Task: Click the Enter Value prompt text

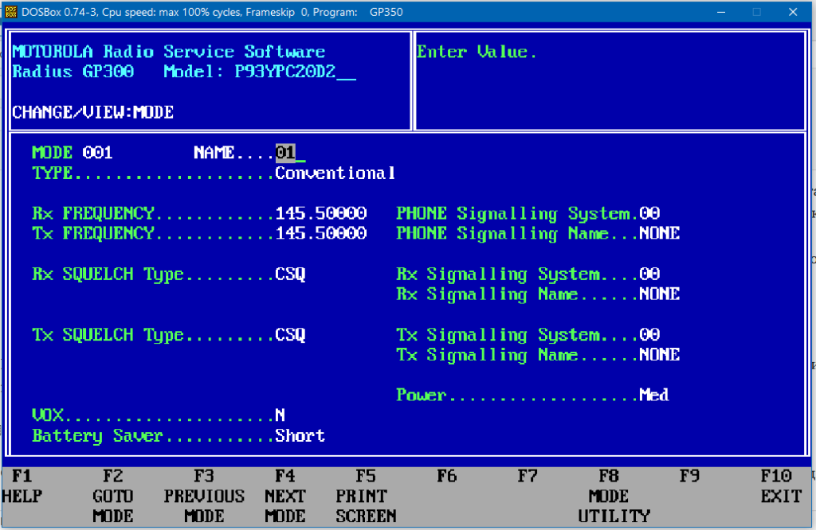Action: tap(477, 52)
